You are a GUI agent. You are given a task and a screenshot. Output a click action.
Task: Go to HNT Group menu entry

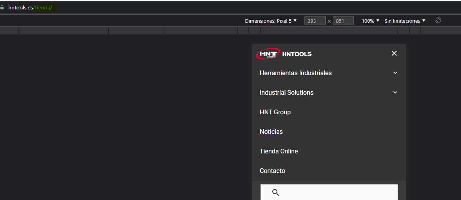pos(275,112)
